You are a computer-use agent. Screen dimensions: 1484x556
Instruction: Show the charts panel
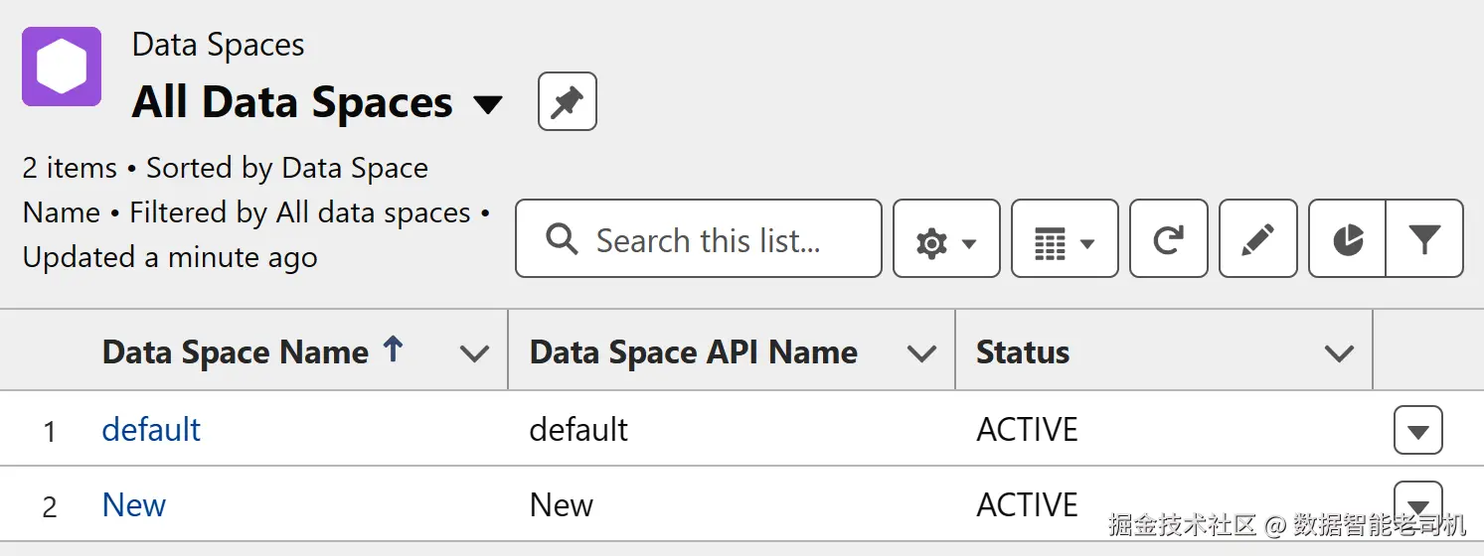coord(1347,239)
